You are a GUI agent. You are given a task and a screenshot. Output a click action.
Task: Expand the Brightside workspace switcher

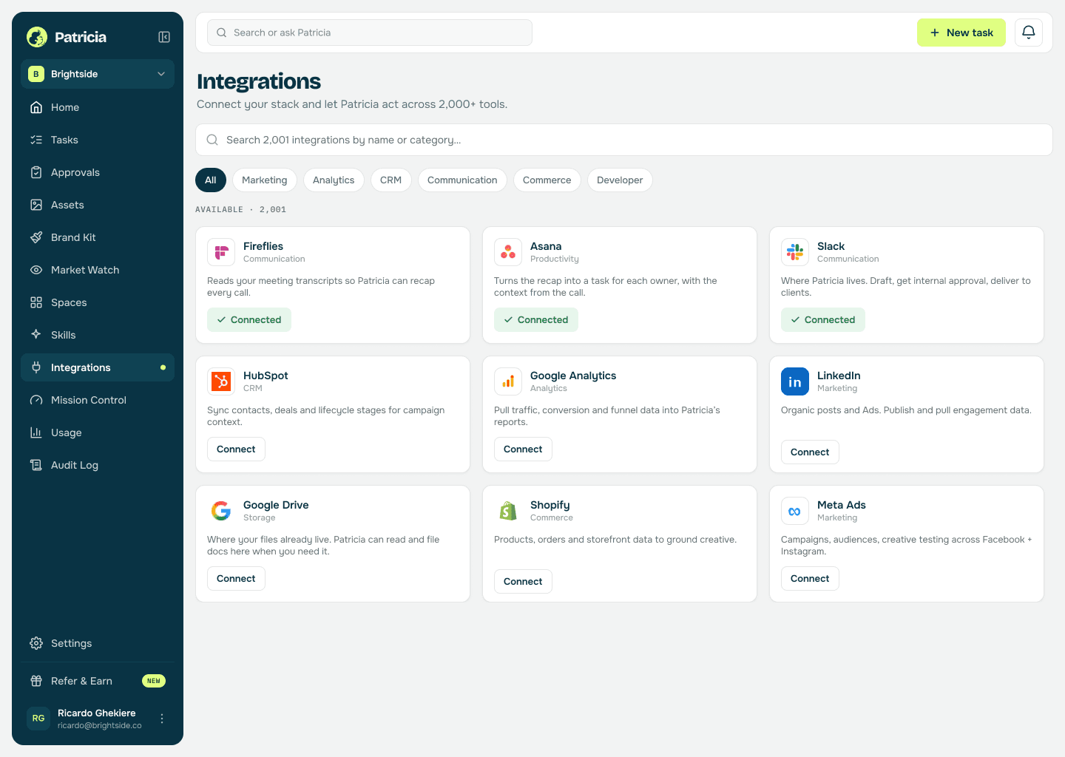(x=98, y=74)
